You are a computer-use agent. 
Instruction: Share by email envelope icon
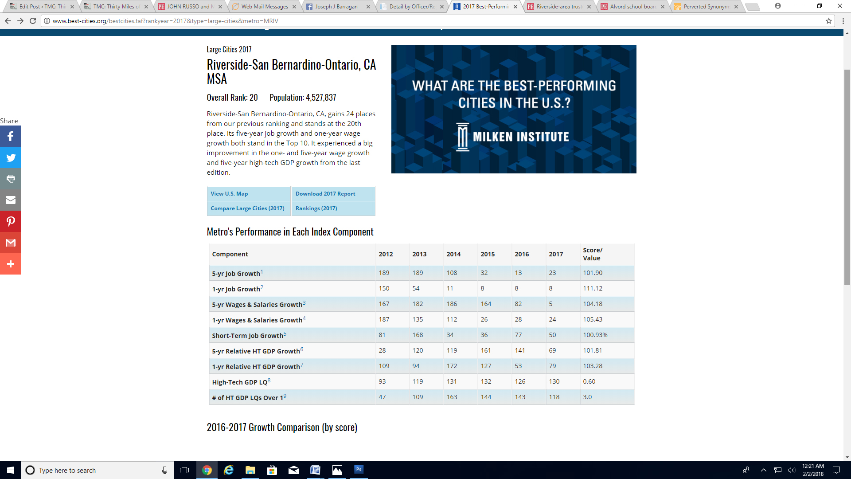pos(11,200)
